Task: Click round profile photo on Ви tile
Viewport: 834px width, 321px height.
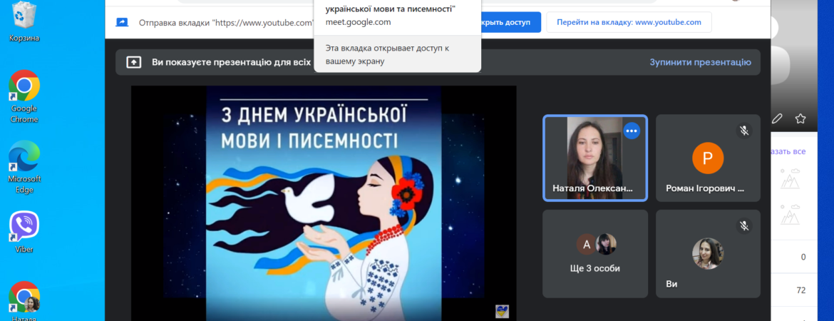Action: (x=707, y=253)
